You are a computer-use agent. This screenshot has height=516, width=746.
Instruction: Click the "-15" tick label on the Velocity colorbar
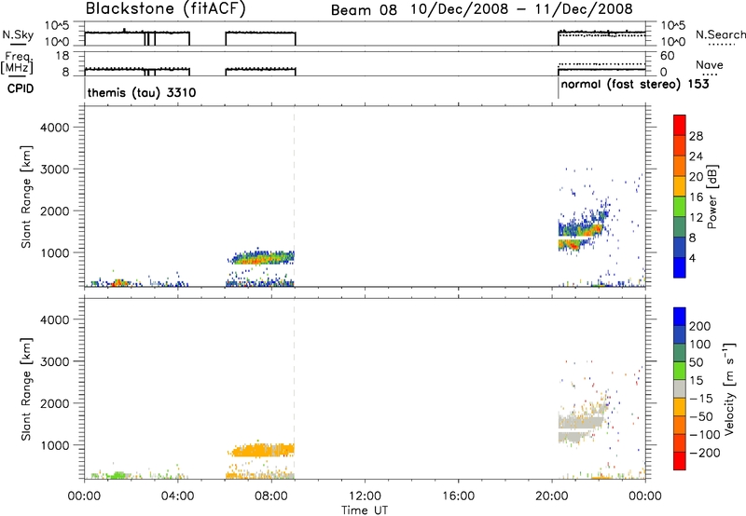click(701, 398)
